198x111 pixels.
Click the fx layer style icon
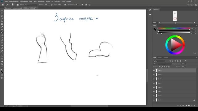pos(181,105)
